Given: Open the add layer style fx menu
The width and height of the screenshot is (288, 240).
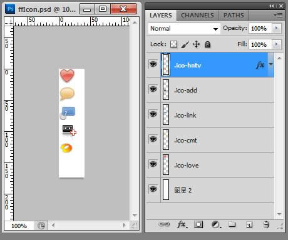Looking at the screenshot, I should [x=182, y=224].
